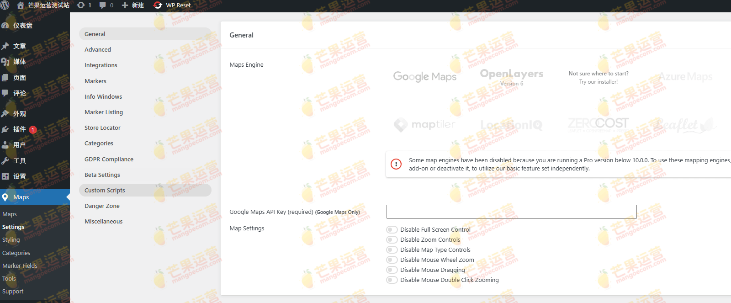Screen dimensions: 731x303
Task: Switch to the Info Windows tab
Action: pos(145,96)
